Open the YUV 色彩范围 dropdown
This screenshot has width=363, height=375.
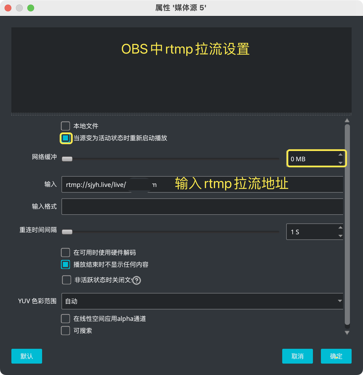(x=202, y=301)
